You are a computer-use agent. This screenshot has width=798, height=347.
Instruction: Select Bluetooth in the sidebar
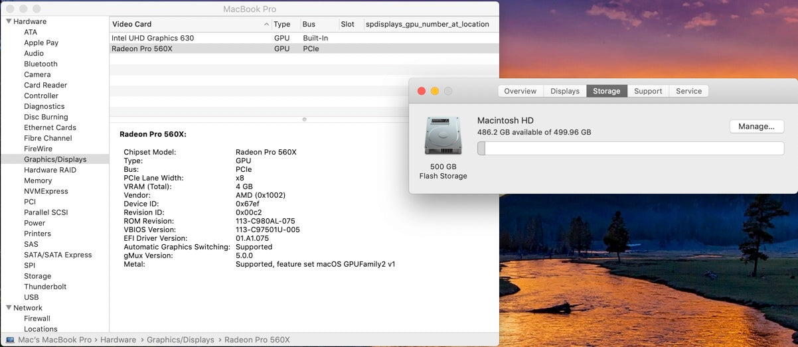point(40,64)
